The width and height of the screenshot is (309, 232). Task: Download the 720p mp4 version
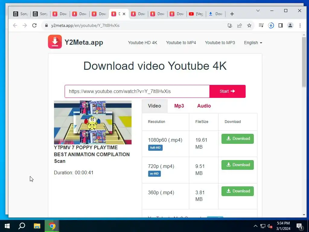237,165
